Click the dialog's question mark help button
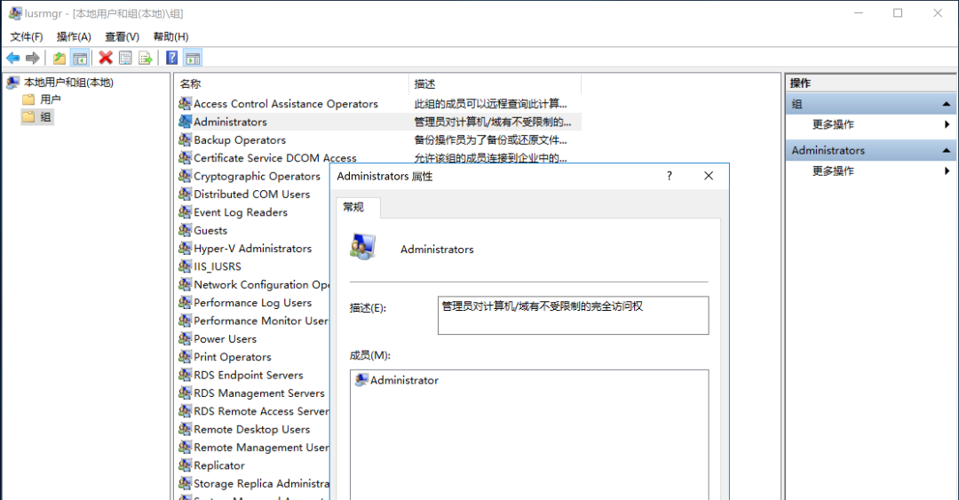The height and width of the screenshot is (500, 959). (x=670, y=176)
